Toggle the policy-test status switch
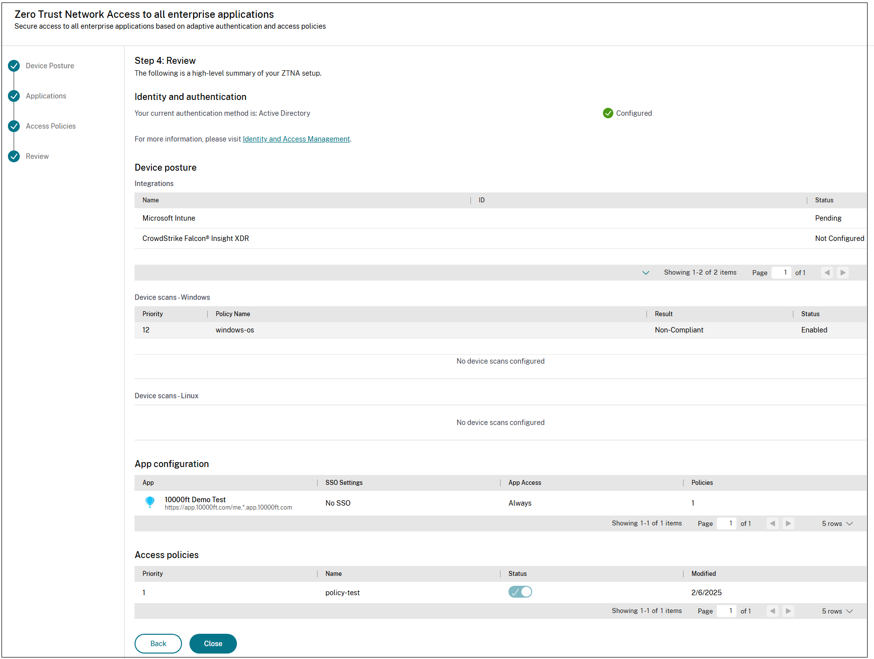Image resolution: width=874 pixels, height=659 pixels. (x=520, y=592)
